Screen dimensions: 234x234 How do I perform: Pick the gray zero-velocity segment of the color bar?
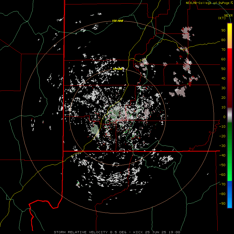coord(230,115)
